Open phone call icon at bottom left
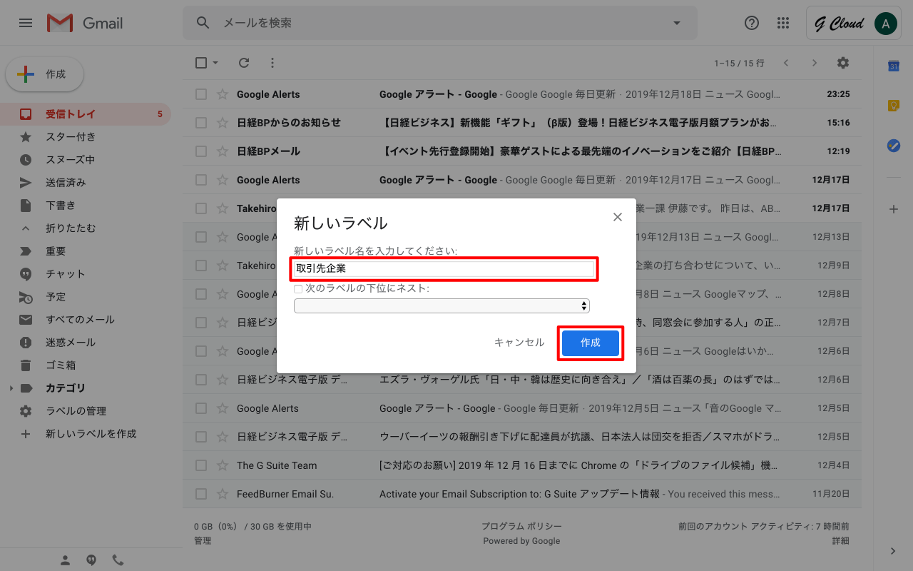 118,560
